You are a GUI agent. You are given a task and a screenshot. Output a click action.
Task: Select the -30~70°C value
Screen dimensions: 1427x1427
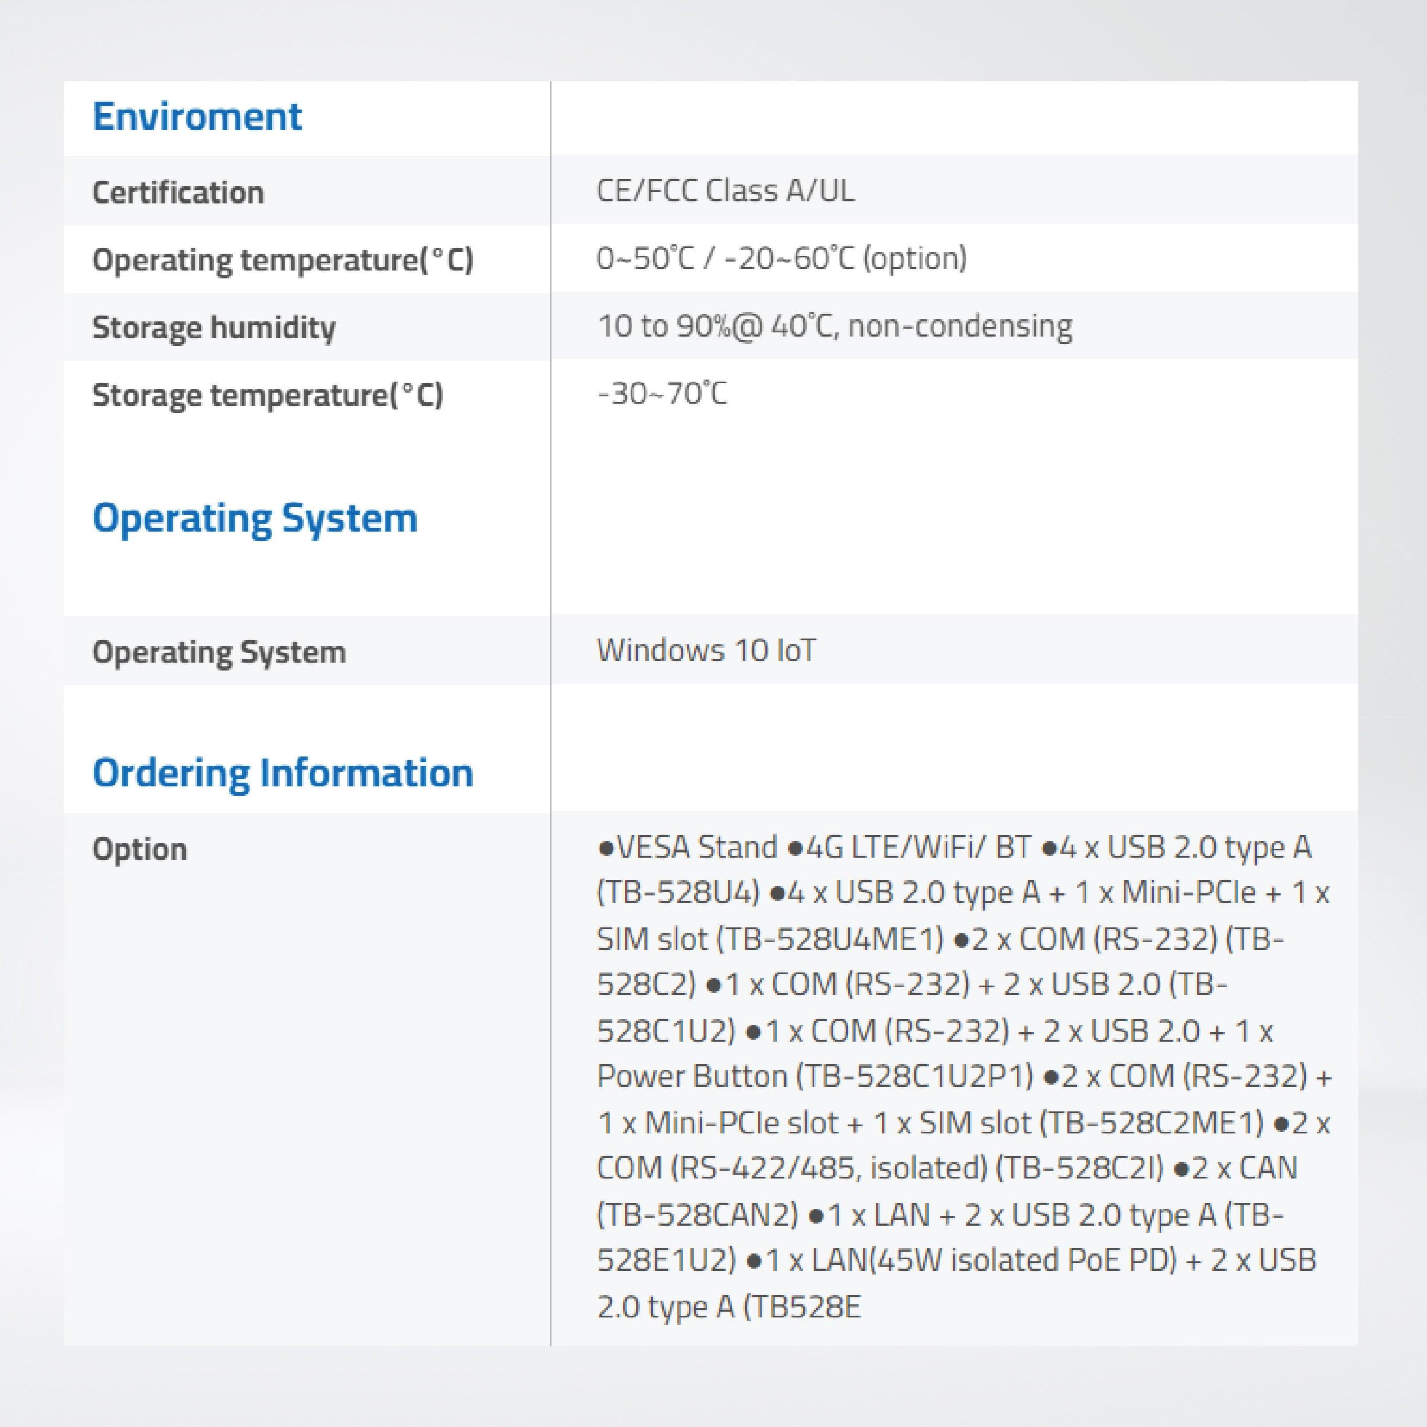click(662, 393)
